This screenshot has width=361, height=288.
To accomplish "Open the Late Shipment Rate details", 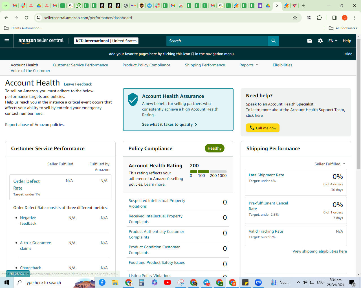I will point(266,175).
